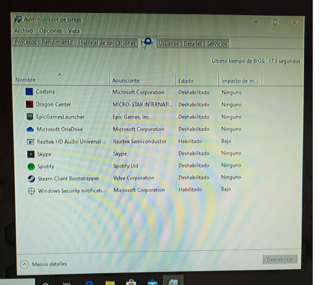Click the Menos detalles circle arrow
Viewport: 321px width, 285px height.
pyautogui.click(x=24, y=265)
